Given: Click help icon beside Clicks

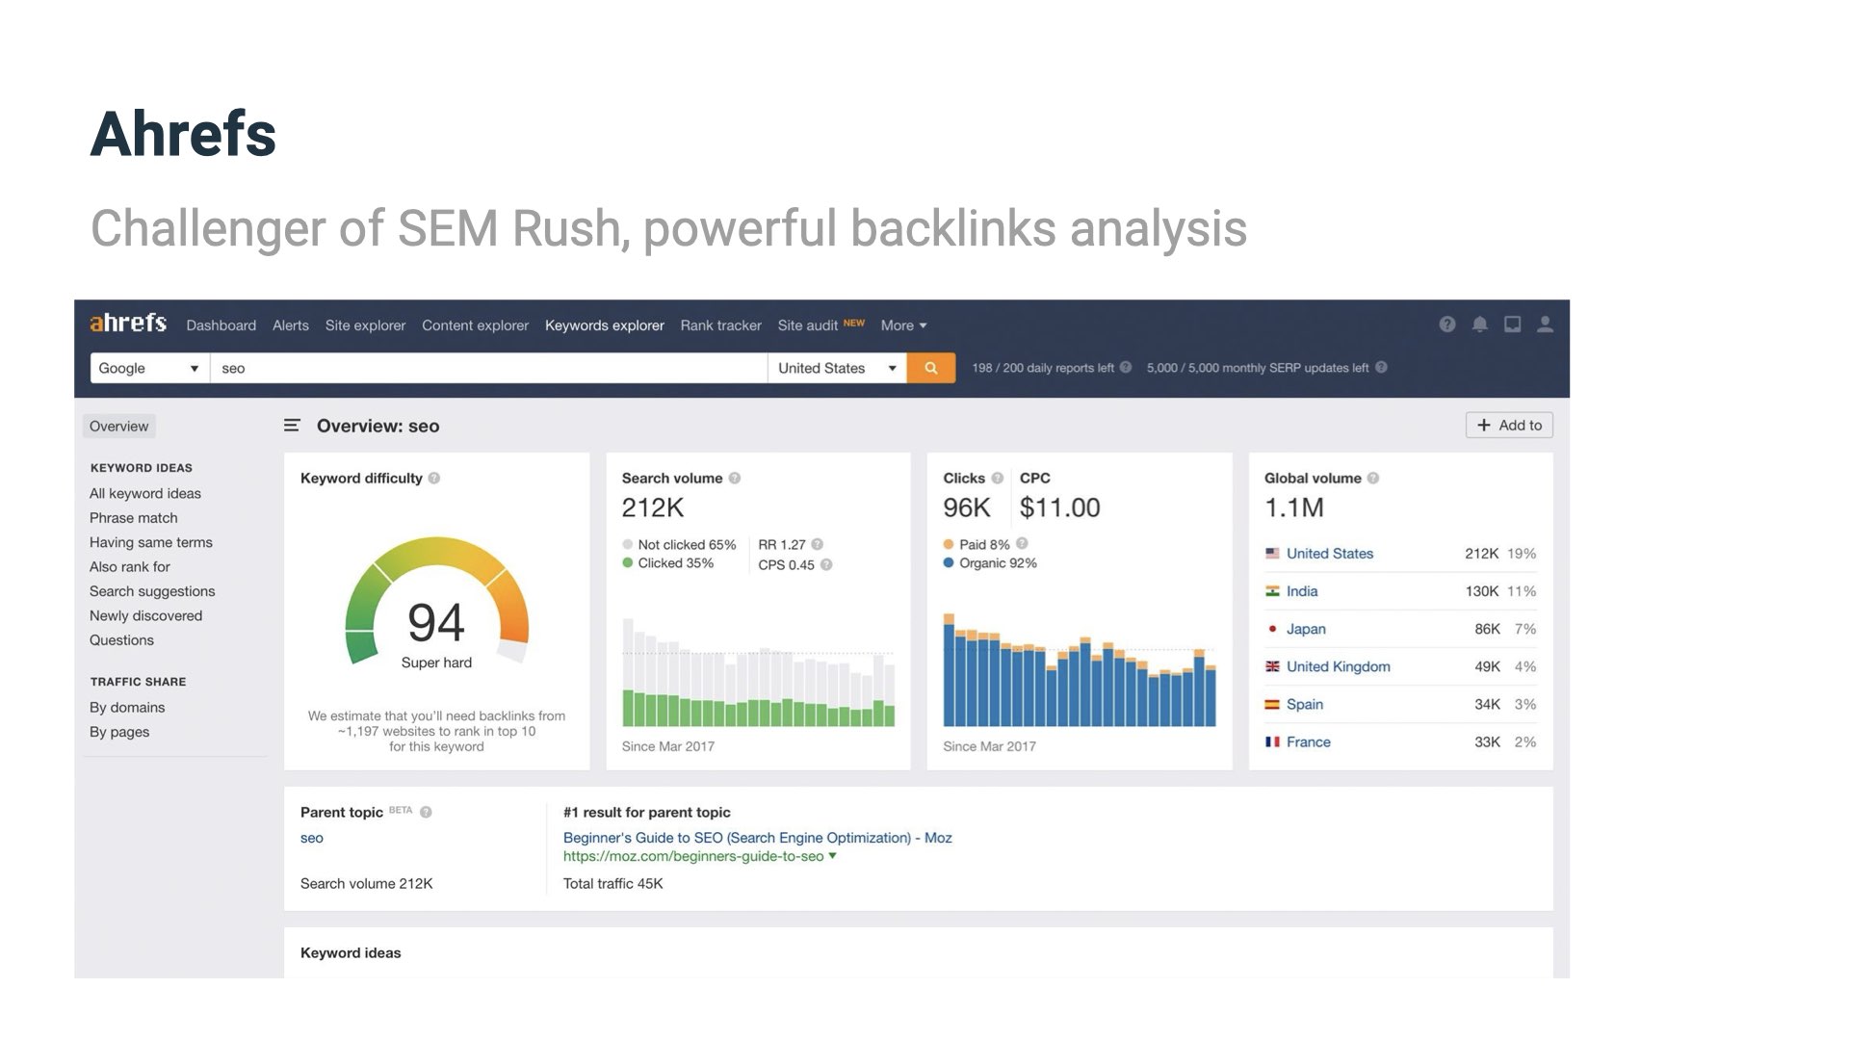Looking at the screenshot, I should 998,478.
